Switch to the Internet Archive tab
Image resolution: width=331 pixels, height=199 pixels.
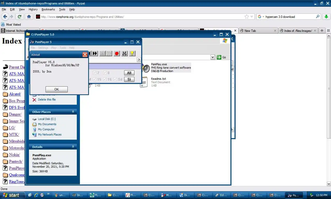pyautogui.click(x=19, y=31)
